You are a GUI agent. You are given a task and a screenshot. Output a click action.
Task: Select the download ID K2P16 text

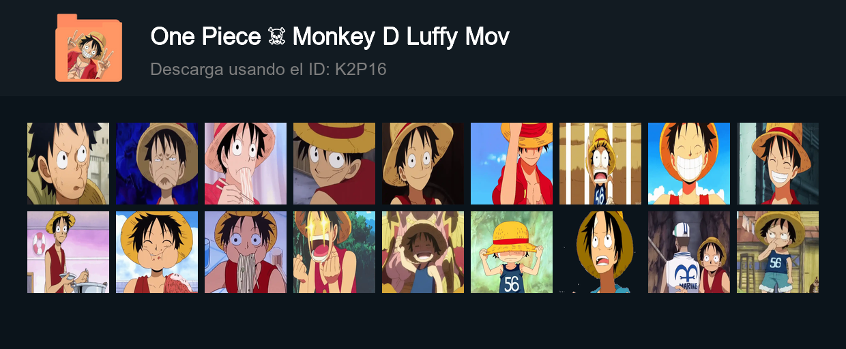[x=361, y=69]
